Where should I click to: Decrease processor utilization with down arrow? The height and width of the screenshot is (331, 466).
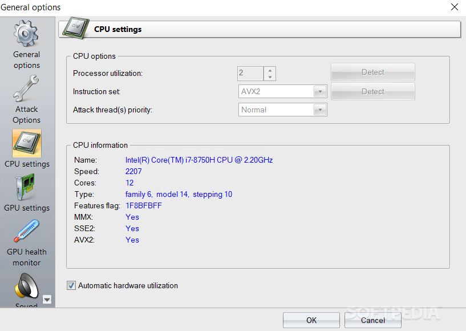[270, 77]
